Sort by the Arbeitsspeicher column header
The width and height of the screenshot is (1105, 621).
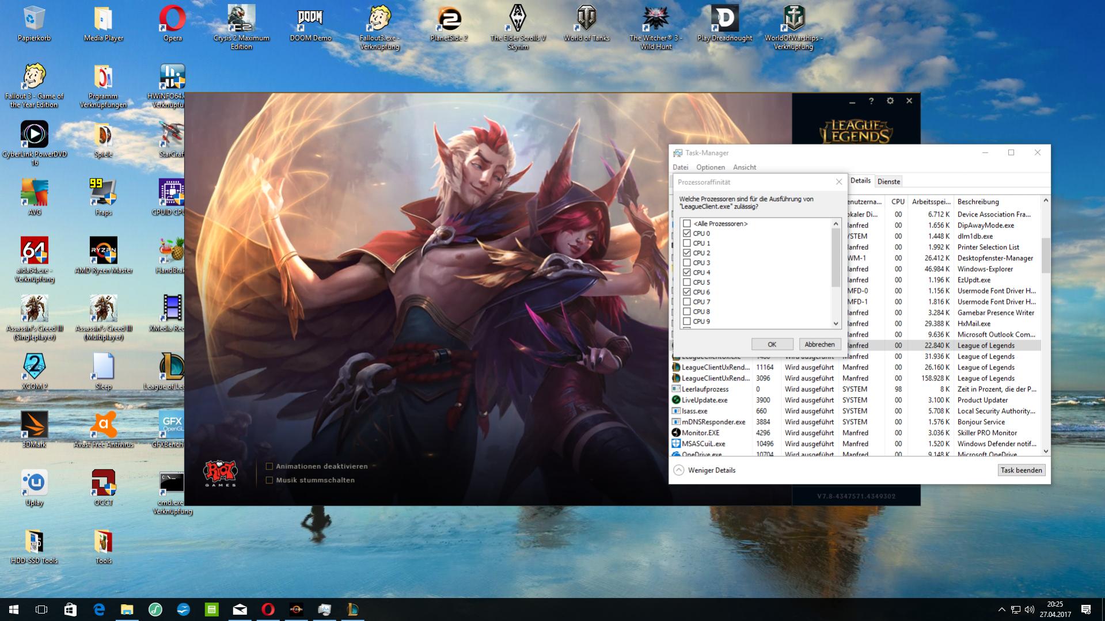pos(931,201)
